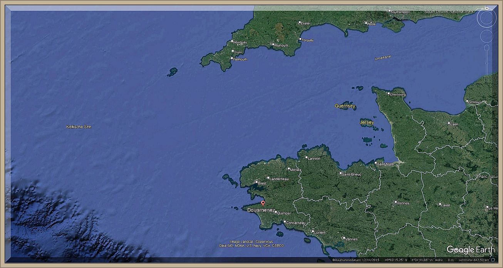This screenshot has height=268, width=503.
Task: Click the Caen city marker
Action: click(x=449, y=123)
